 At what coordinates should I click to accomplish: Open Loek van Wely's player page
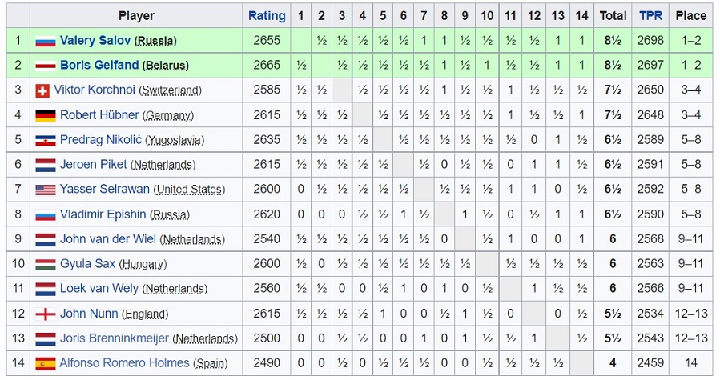point(99,289)
